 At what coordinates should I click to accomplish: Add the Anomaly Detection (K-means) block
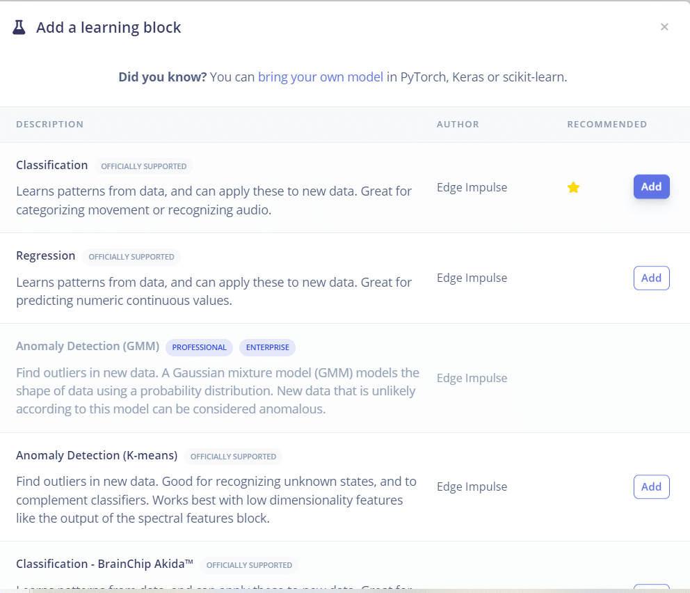[x=651, y=487]
